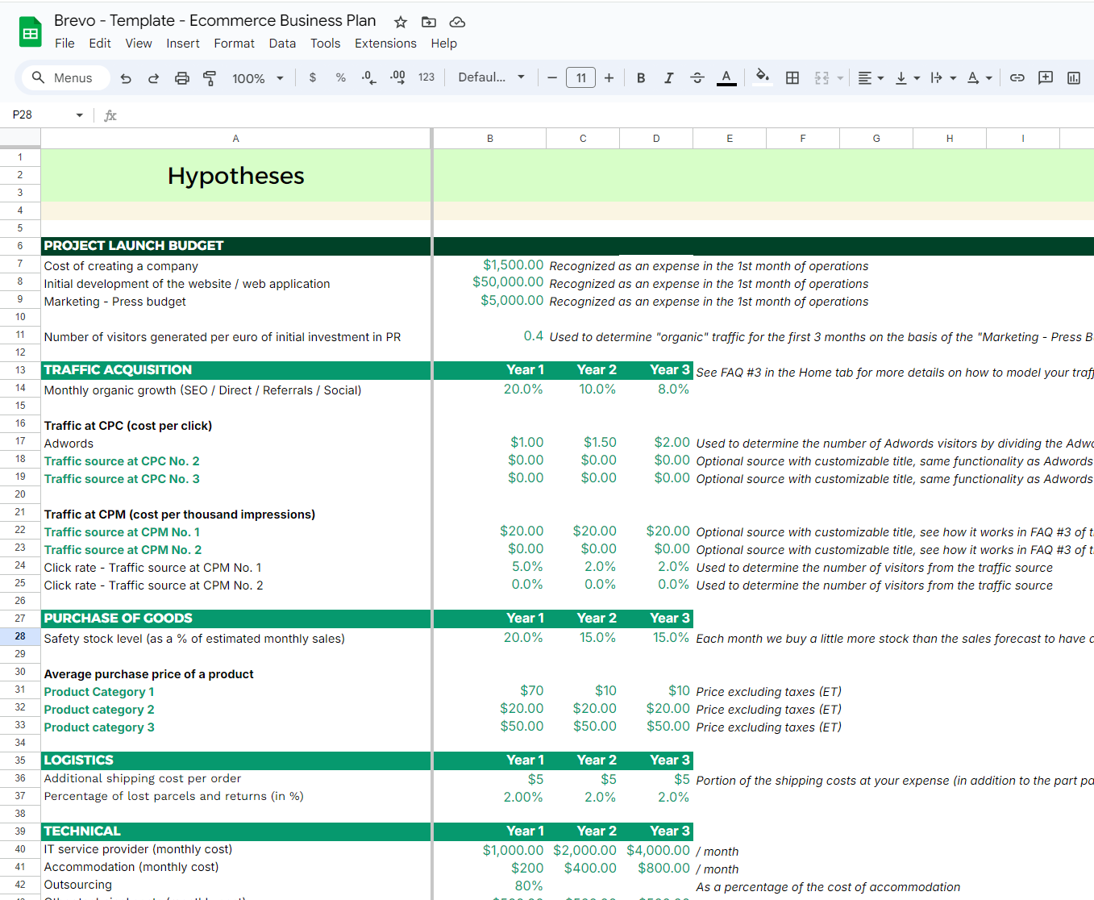The image size is (1094, 900).
Task: Open the Edit menu
Action: [100, 44]
